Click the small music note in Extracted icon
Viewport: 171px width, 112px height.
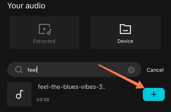tap(49, 32)
